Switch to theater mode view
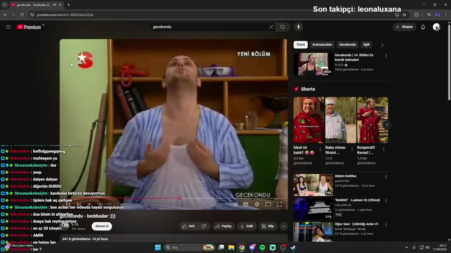The height and width of the screenshot is (253, 451). (x=268, y=204)
